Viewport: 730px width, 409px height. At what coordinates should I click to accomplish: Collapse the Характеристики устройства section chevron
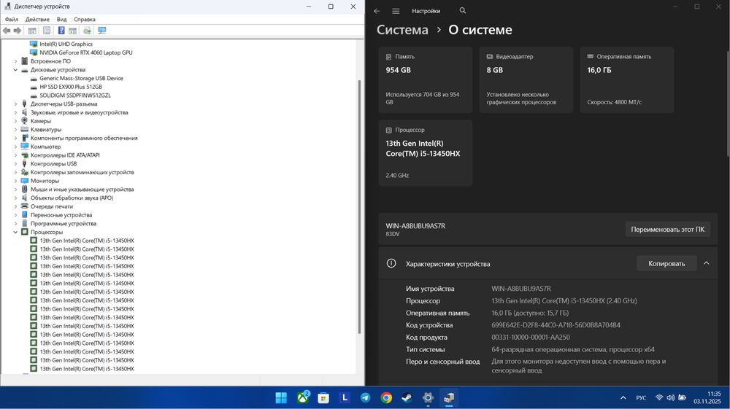pos(706,263)
